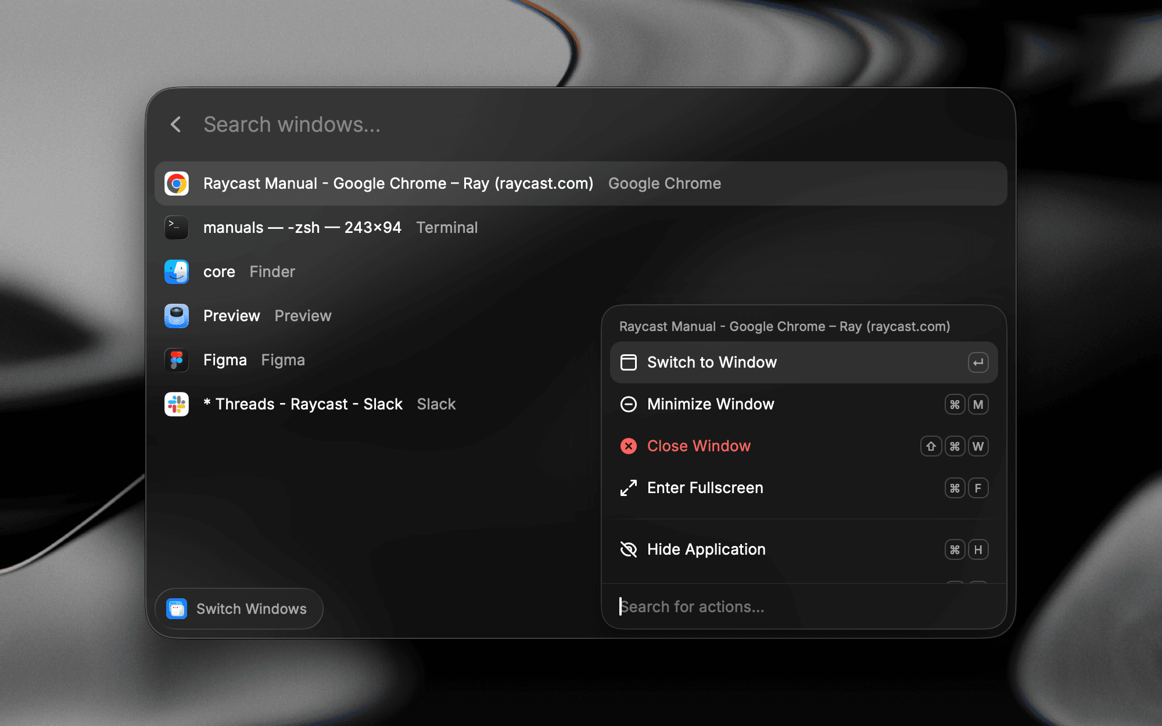Click the back arrow beside search field
This screenshot has width=1162, height=726.
(175, 124)
